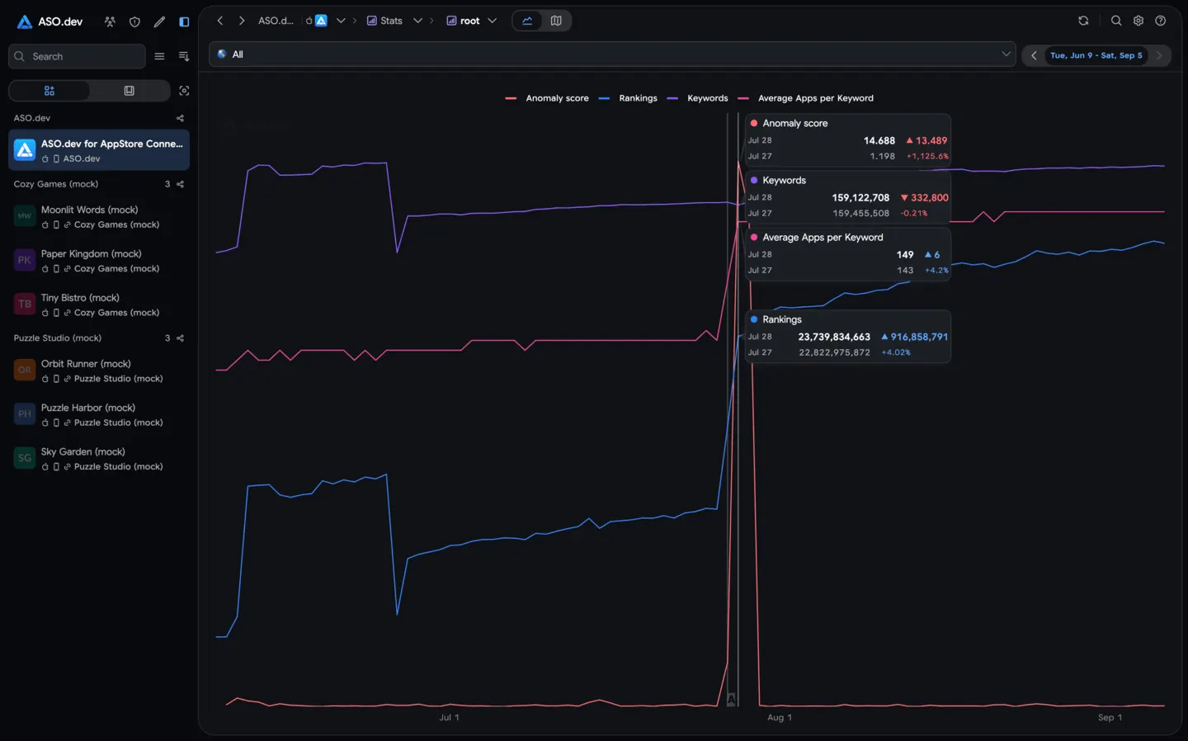Open the sort order icon
The image size is (1188, 741).
click(x=184, y=56)
